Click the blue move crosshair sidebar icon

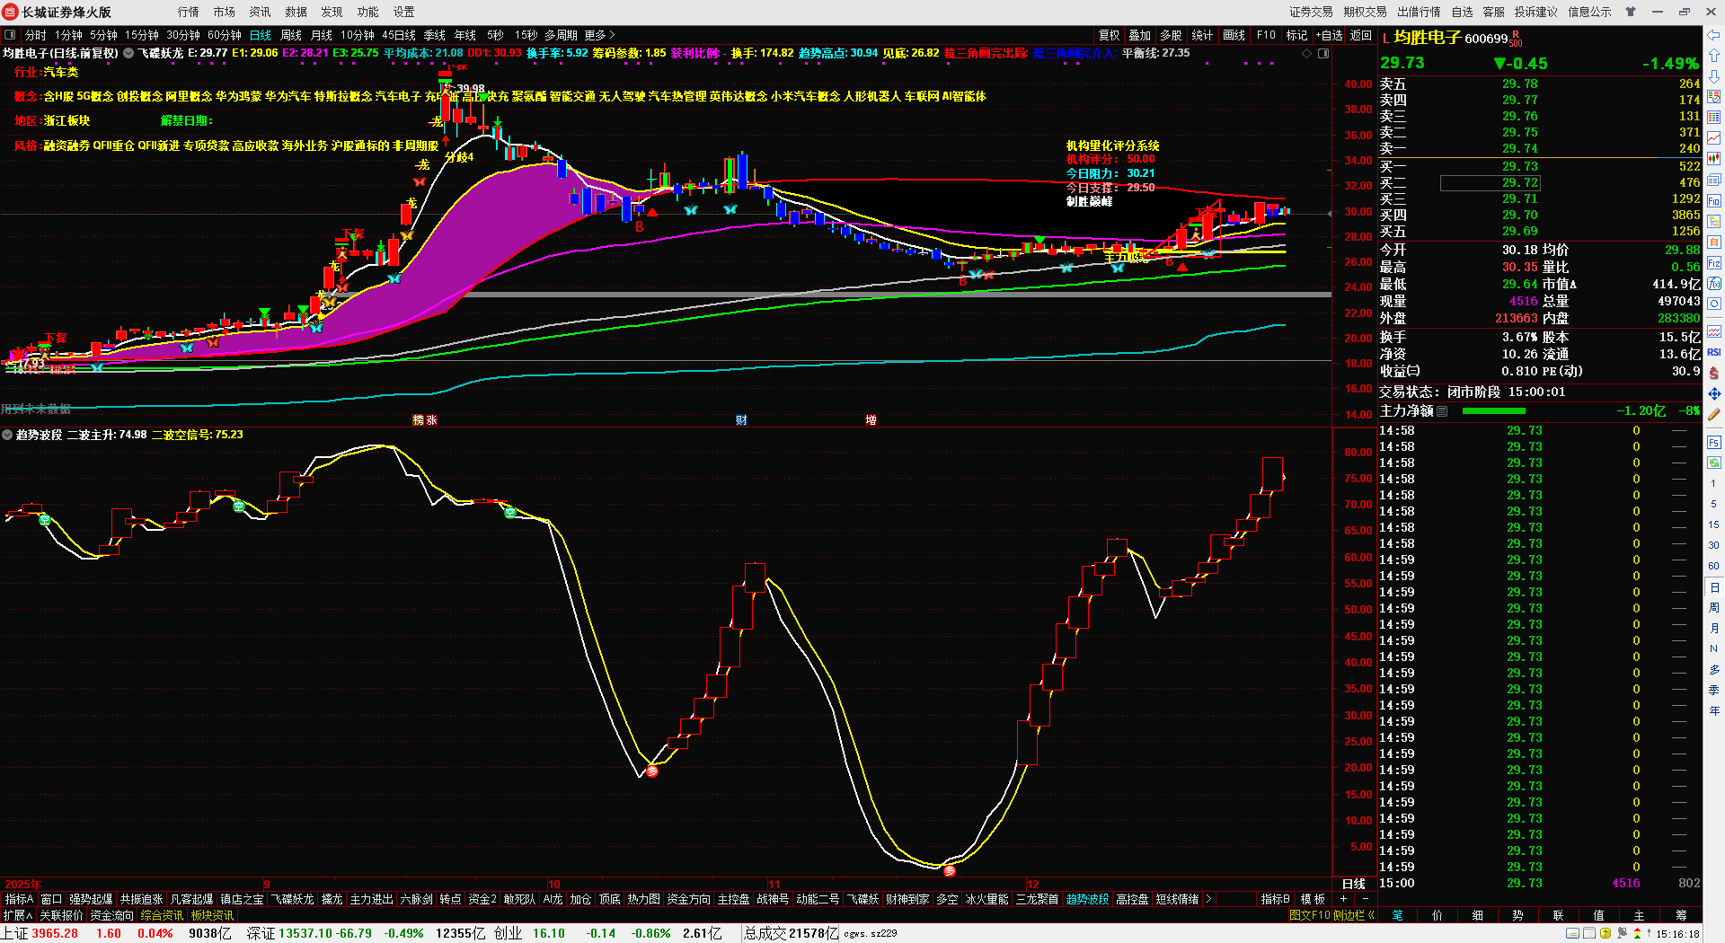click(x=1714, y=393)
